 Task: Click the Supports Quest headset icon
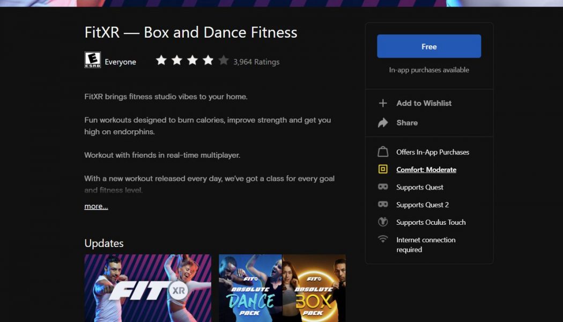pos(383,187)
